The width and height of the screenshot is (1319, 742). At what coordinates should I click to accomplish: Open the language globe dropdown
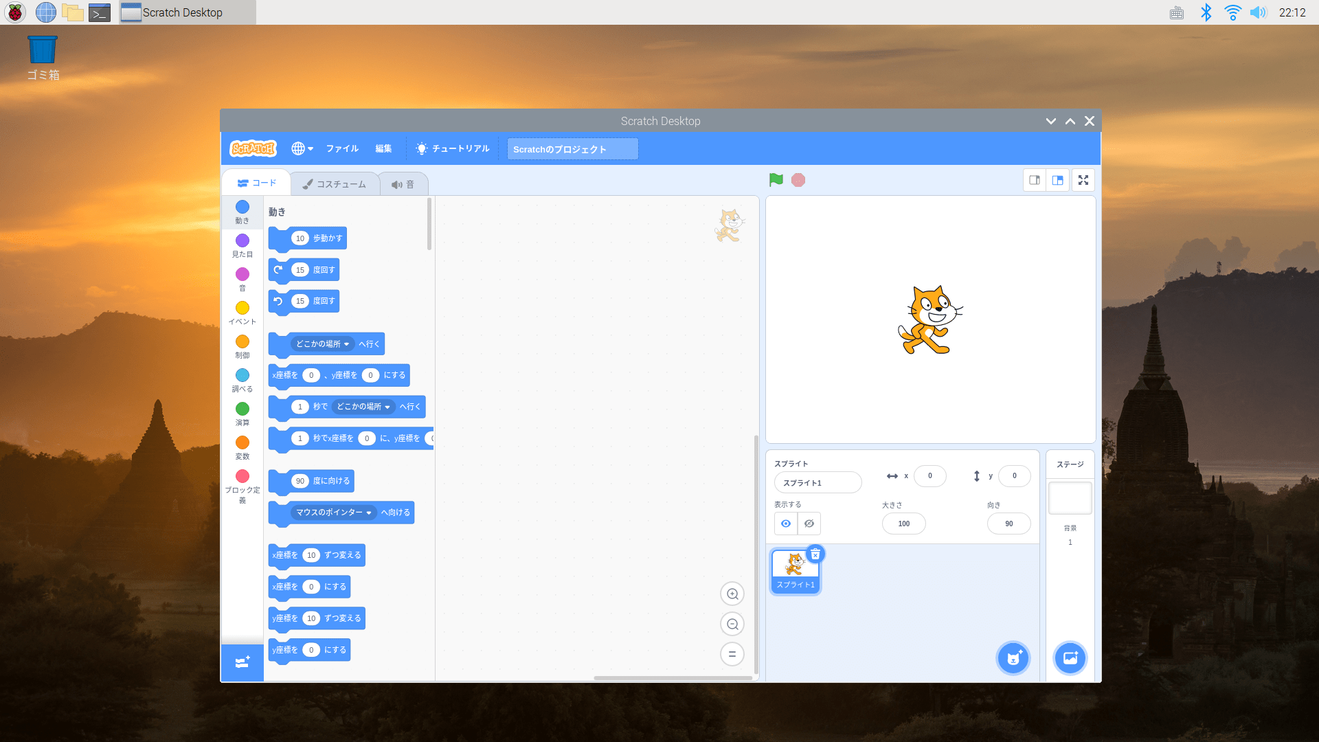tap(302, 149)
